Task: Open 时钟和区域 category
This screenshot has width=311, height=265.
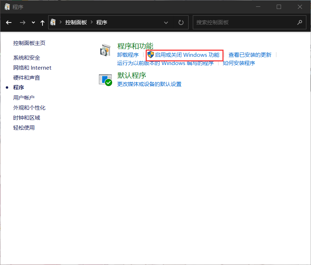Action: coord(26,118)
